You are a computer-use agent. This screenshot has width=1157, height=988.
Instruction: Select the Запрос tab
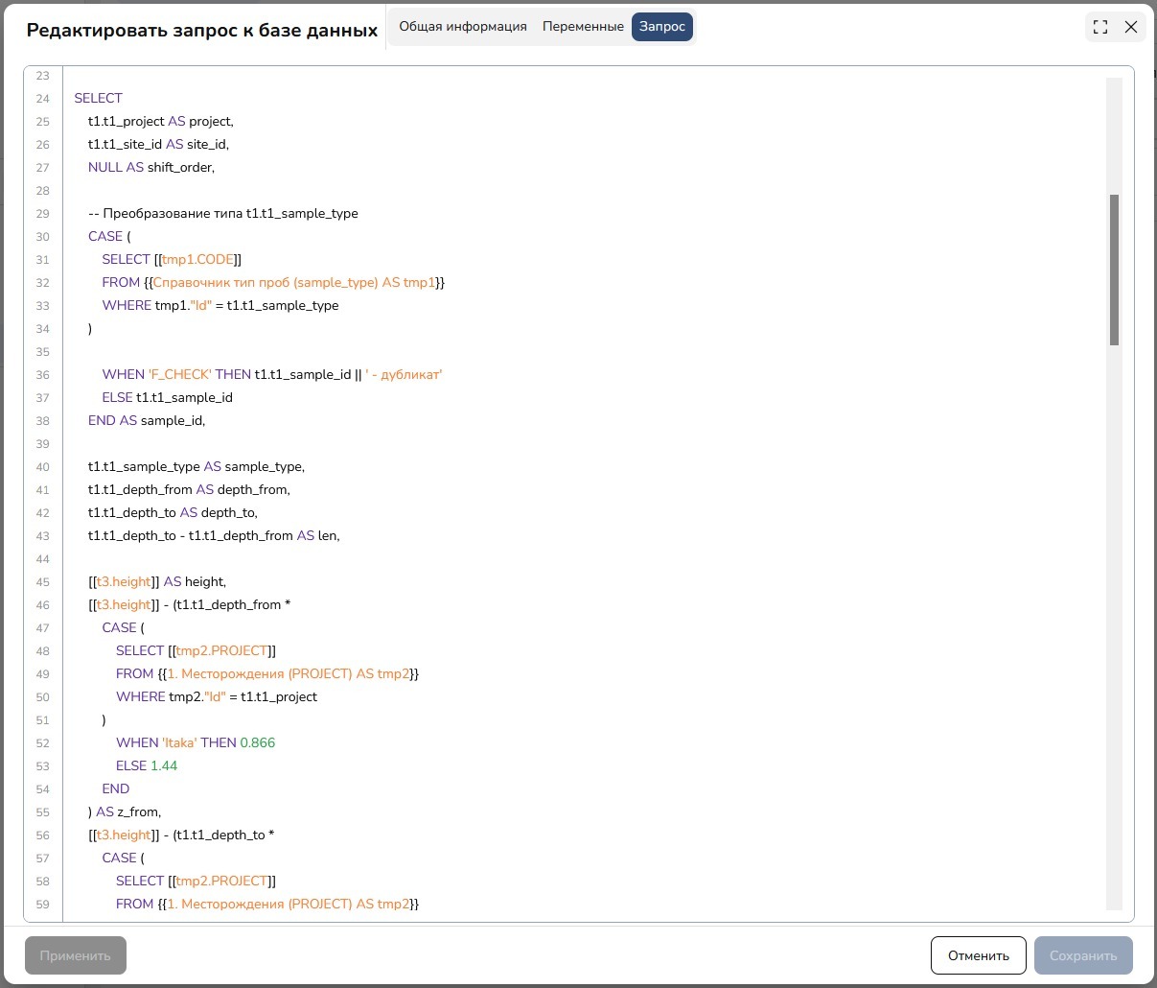[x=662, y=27]
